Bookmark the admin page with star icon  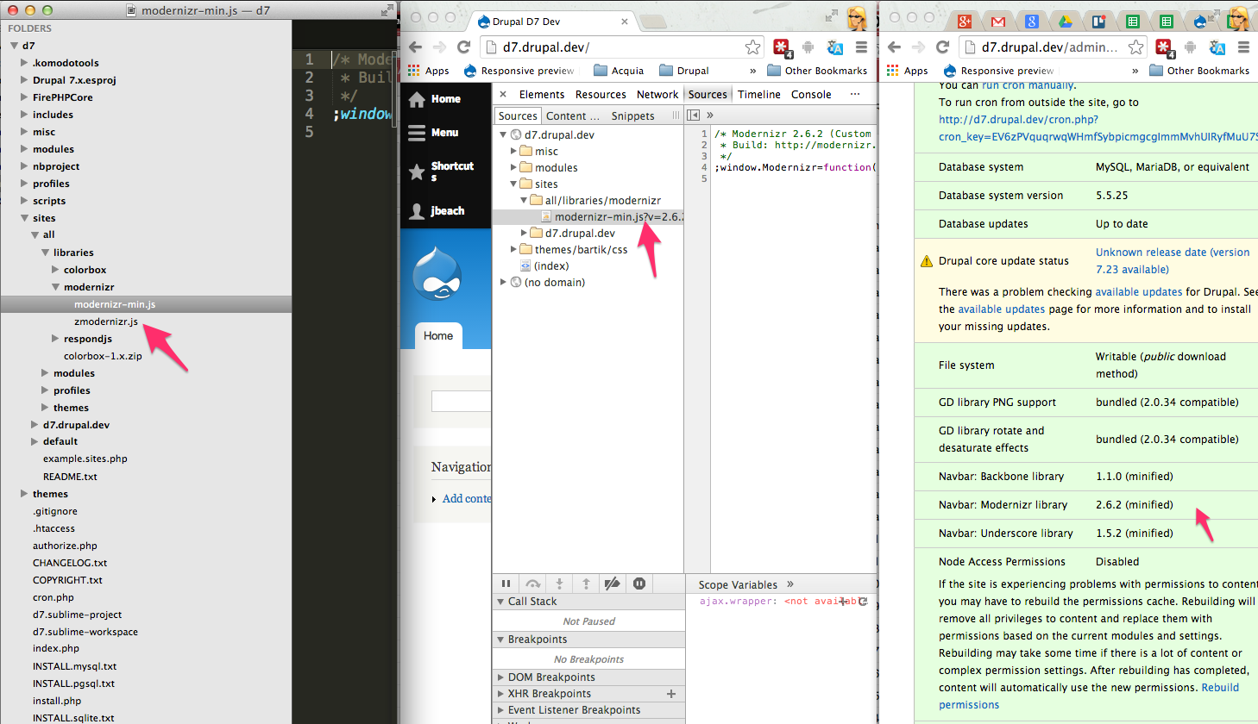click(1136, 47)
